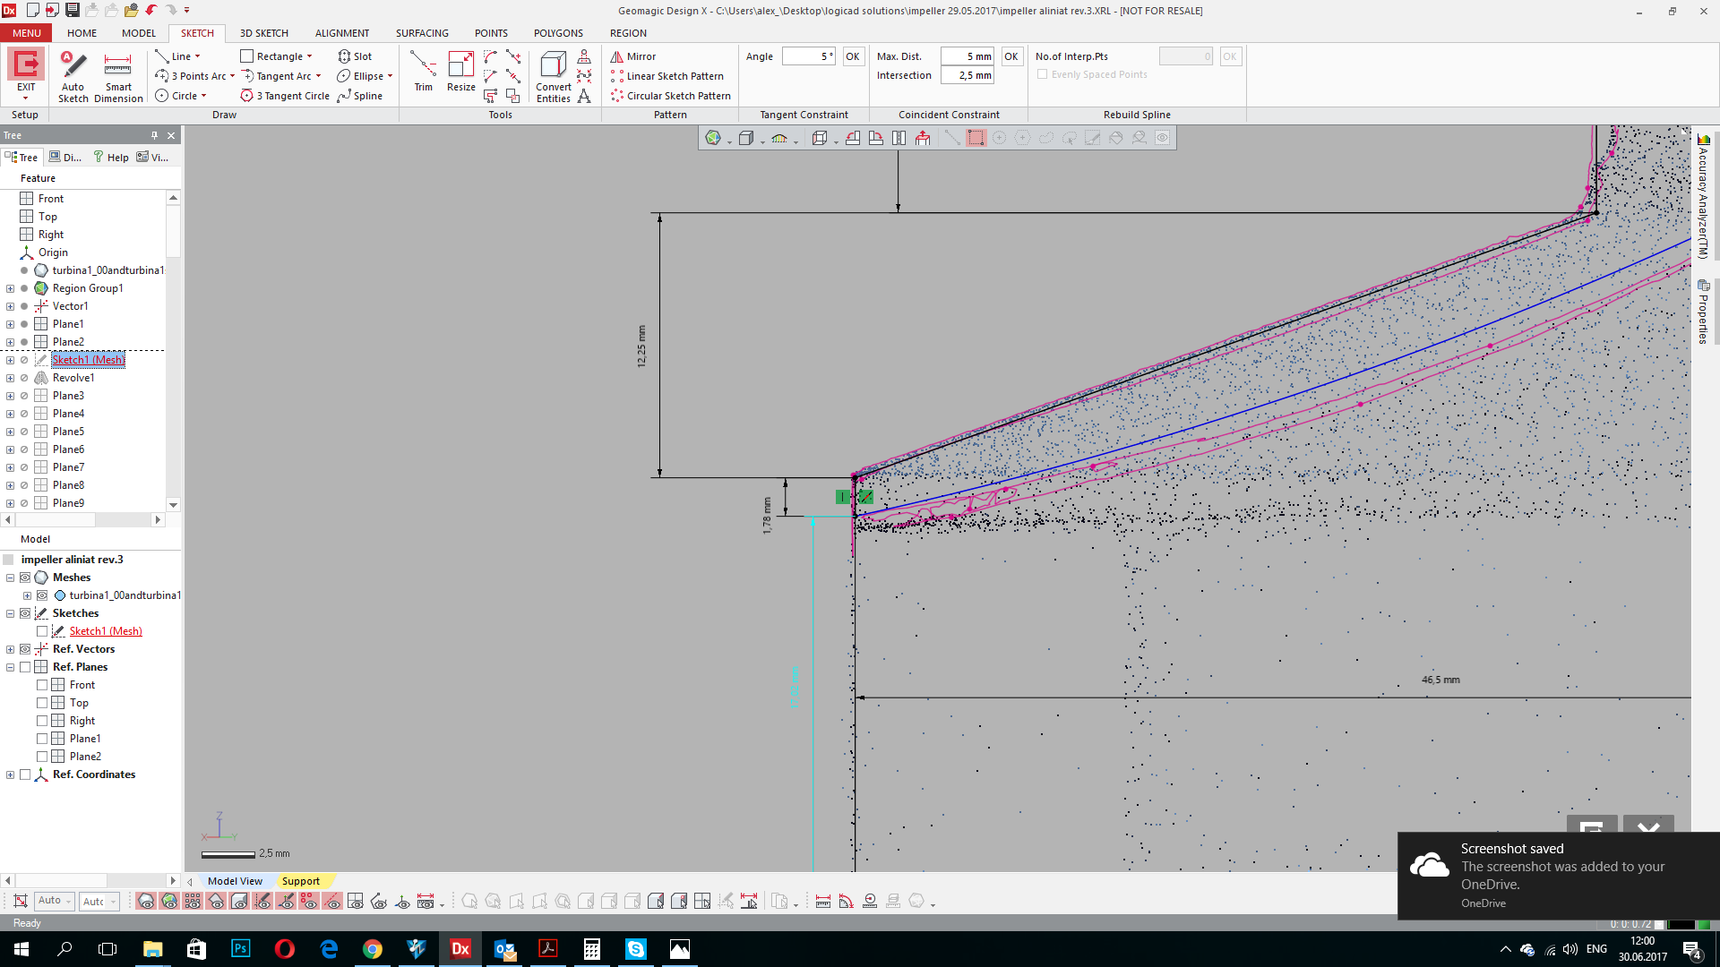Toggle checkbox for Plane1 in Ref. Planes
Image resolution: width=1720 pixels, height=967 pixels.
(42, 739)
